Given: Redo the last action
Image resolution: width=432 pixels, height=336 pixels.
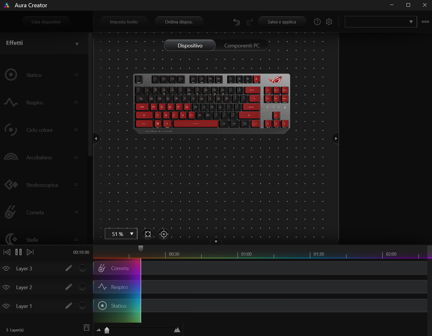Looking at the screenshot, I should point(250,22).
